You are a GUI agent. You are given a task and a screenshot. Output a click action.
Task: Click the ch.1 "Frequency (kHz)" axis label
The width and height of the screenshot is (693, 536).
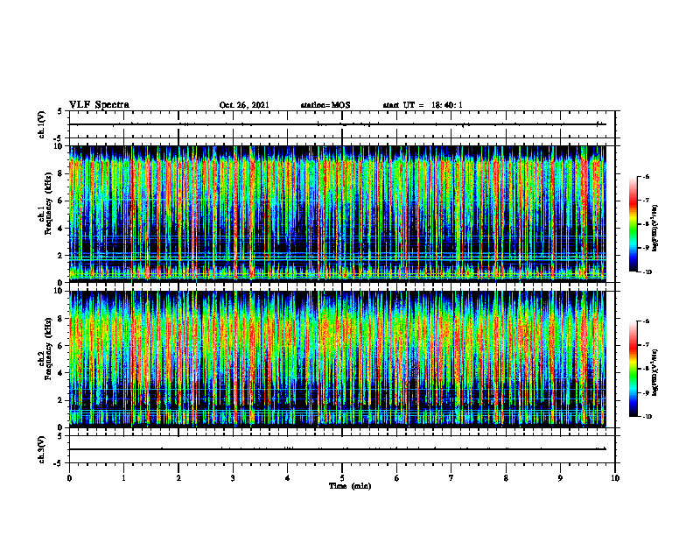tap(48, 203)
